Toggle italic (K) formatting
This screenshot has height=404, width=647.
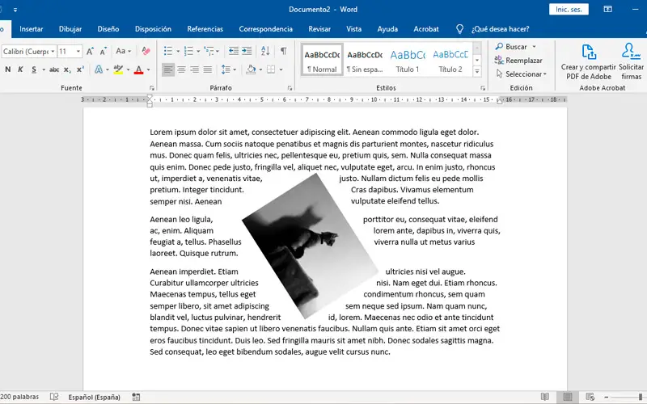click(20, 69)
